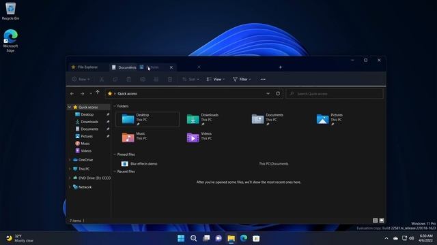Image resolution: width=437 pixels, height=245 pixels.
Task: Unpin Downloads via sidebar pin icon
Action: tap(108, 122)
